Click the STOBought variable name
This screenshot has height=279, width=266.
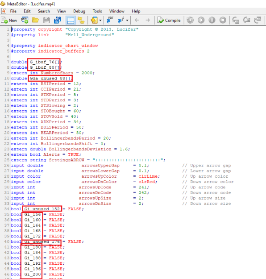coord(53,111)
